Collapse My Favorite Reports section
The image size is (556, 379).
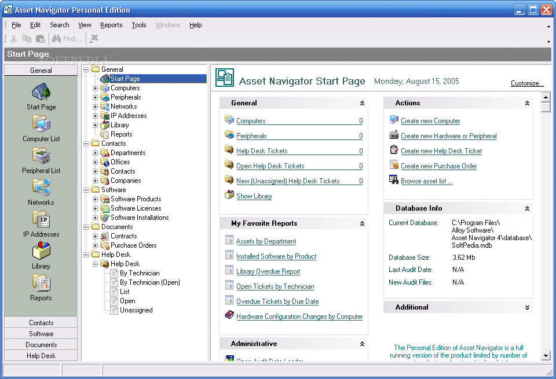coord(362,223)
